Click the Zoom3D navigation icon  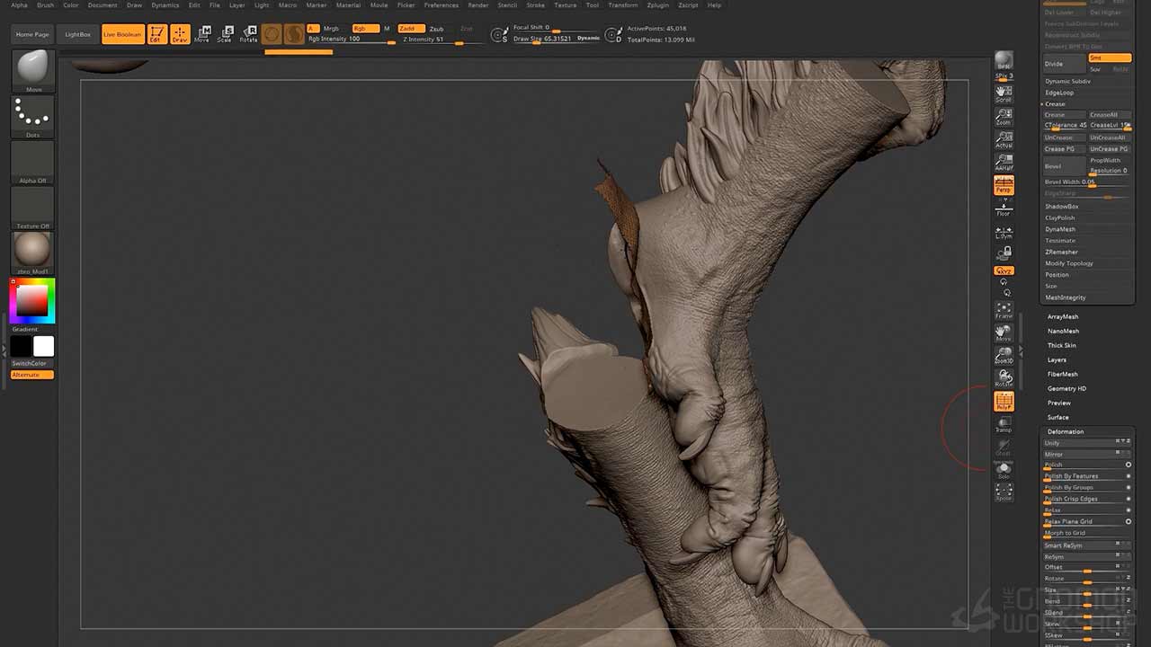(1004, 355)
